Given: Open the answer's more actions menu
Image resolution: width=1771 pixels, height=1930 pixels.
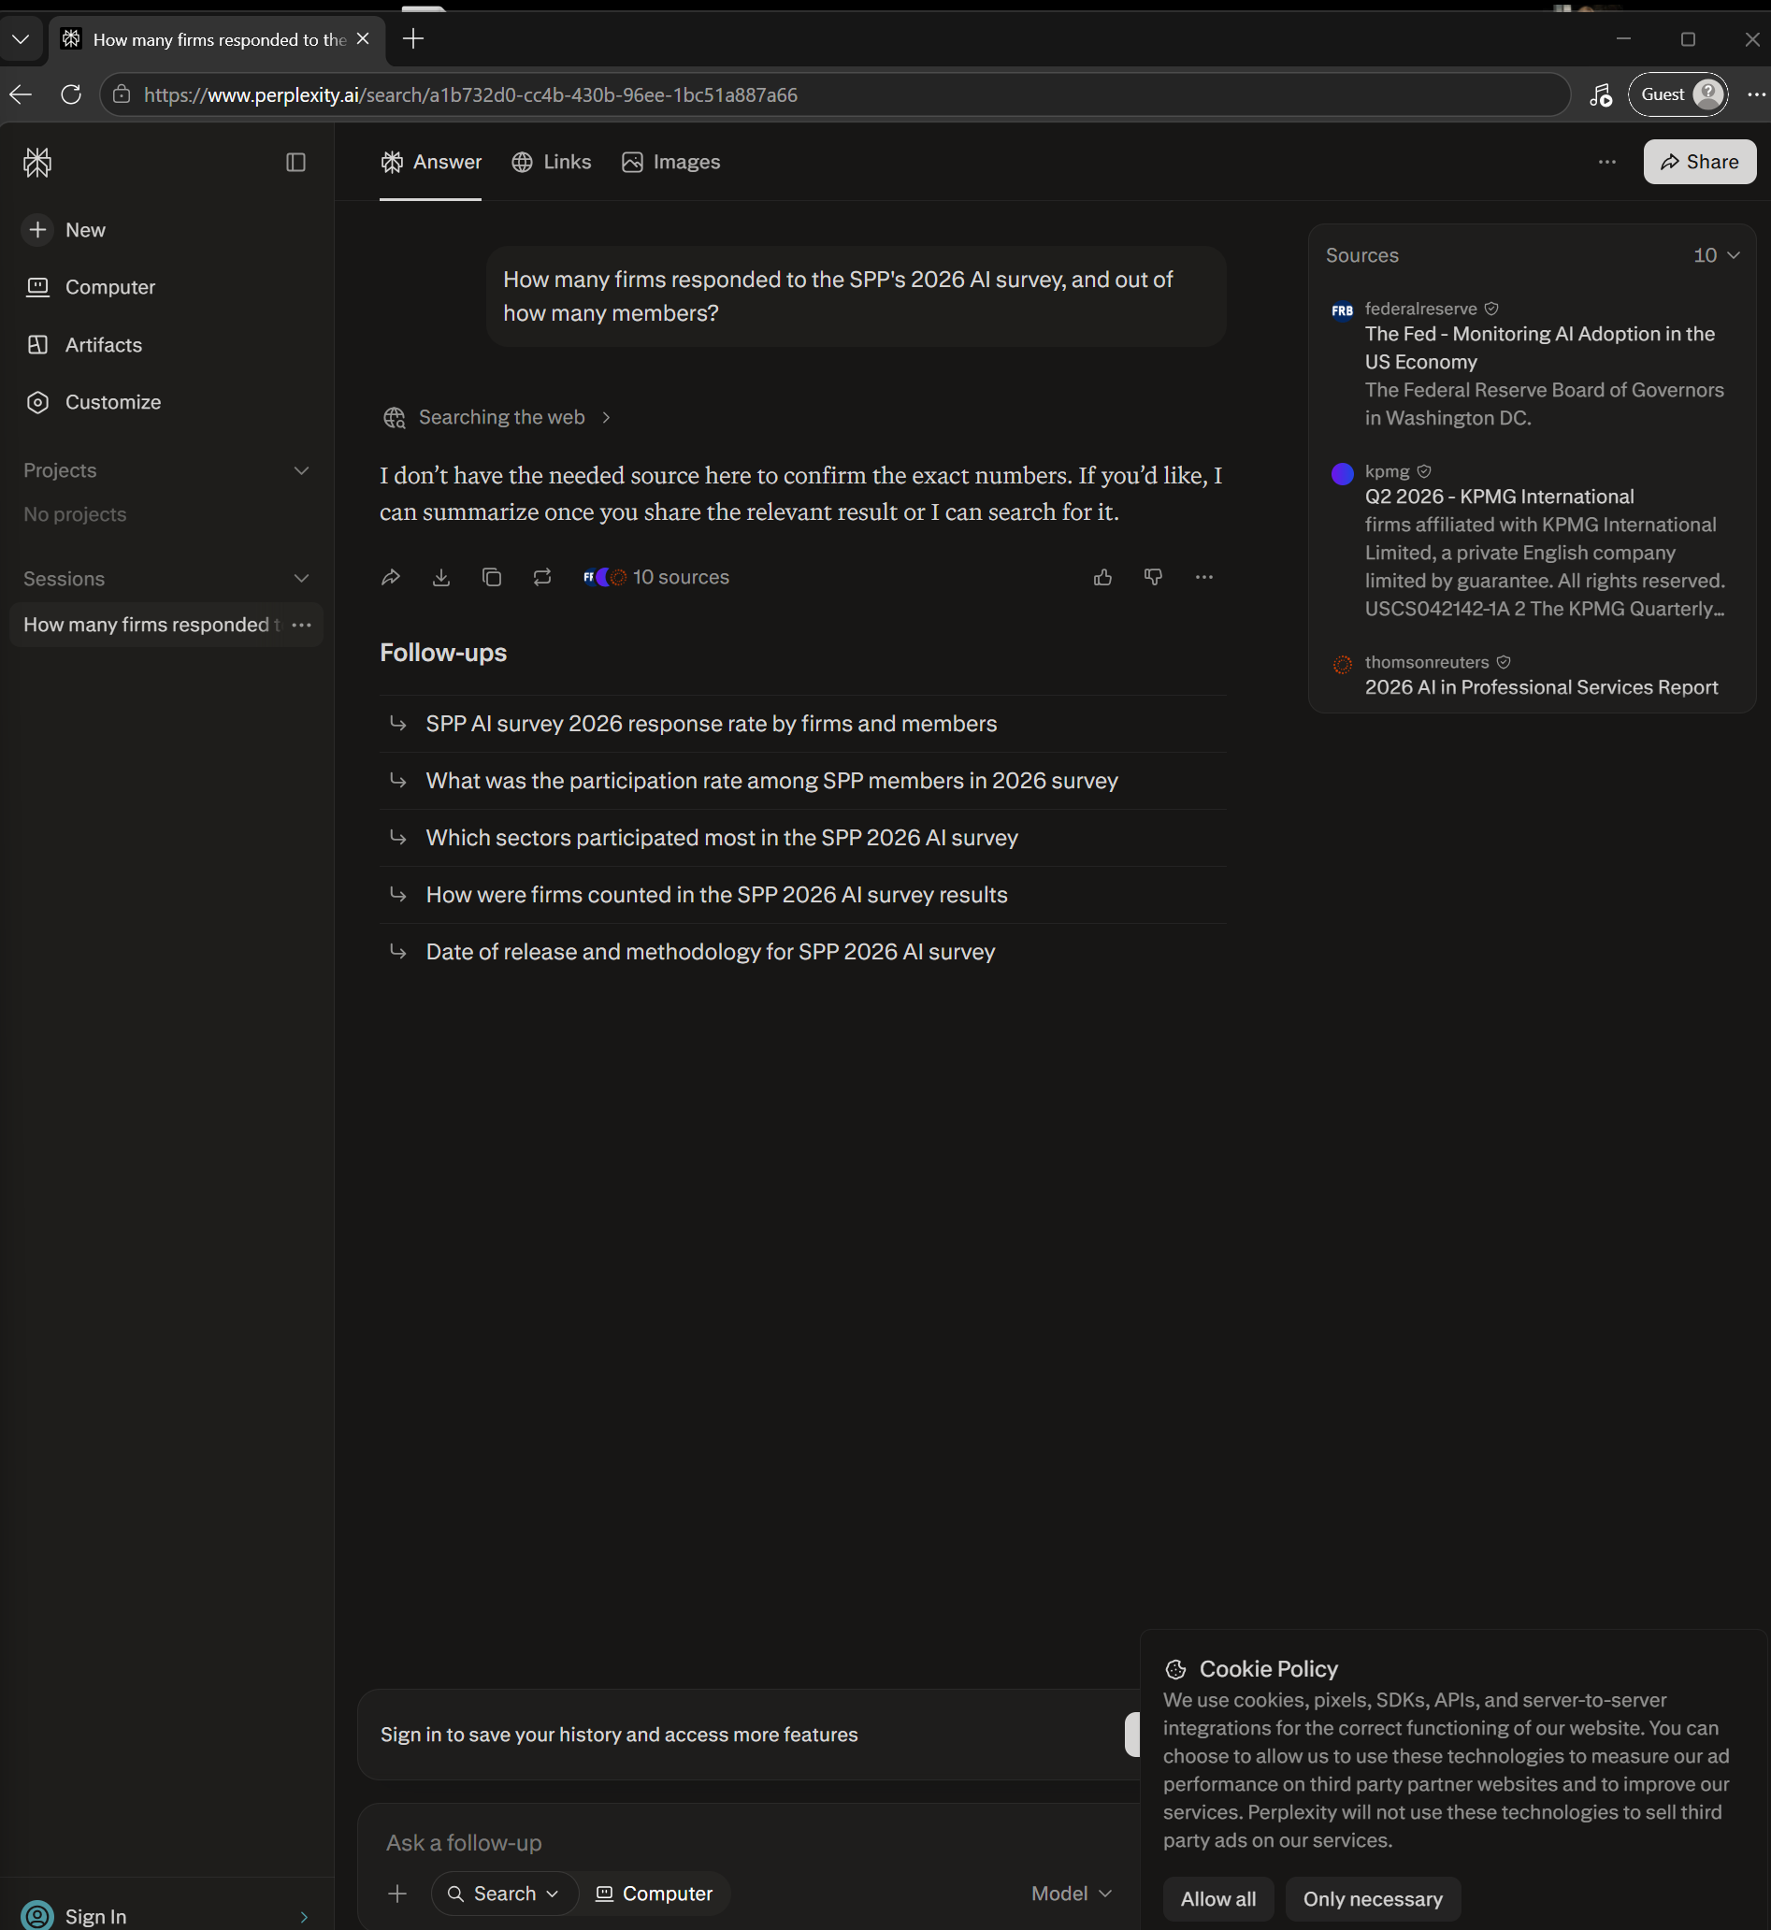Looking at the screenshot, I should (x=1203, y=577).
